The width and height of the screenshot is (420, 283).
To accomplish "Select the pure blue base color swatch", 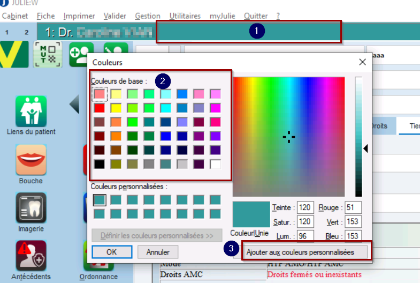I will (165, 136).
